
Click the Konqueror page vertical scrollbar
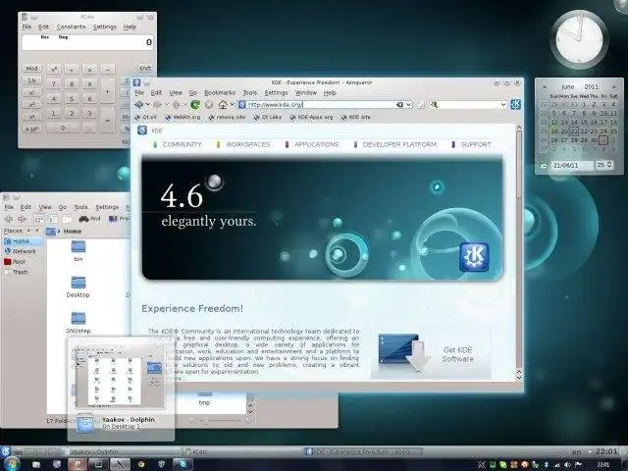click(x=519, y=252)
